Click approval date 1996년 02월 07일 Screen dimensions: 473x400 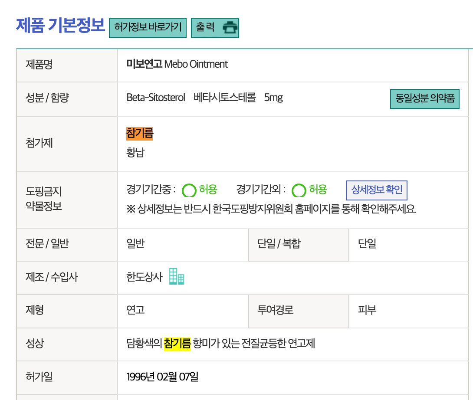pyautogui.click(x=162, y=377)
